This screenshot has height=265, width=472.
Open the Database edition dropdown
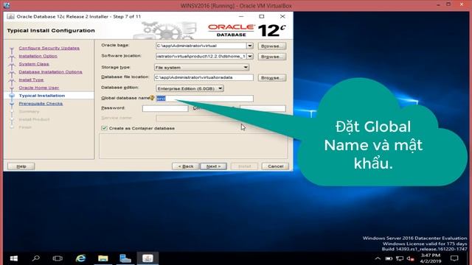coord(190,88)
